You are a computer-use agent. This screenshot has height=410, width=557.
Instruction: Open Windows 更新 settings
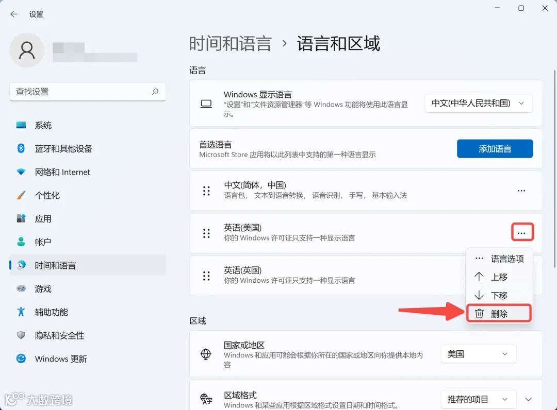(88, 358)
